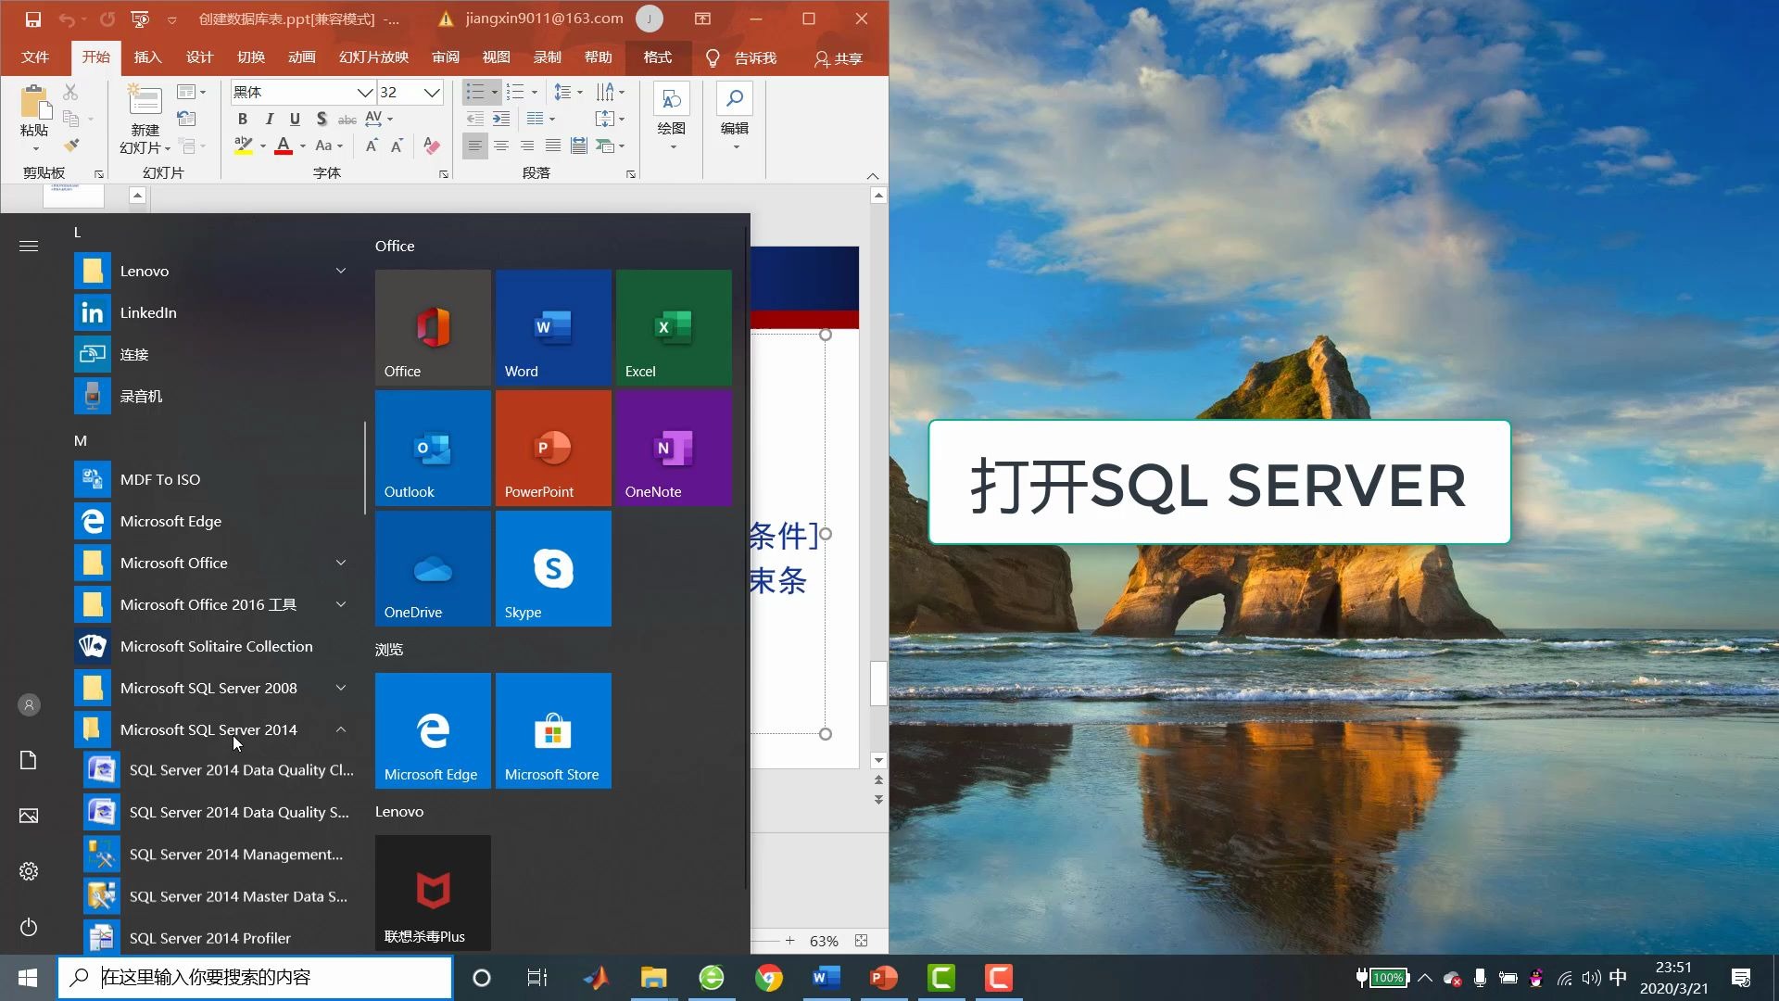Viewport: 1779px width, 1001px height.
Task: Toggle bold formatting in ribbon
Action: (x=242, y=119)
